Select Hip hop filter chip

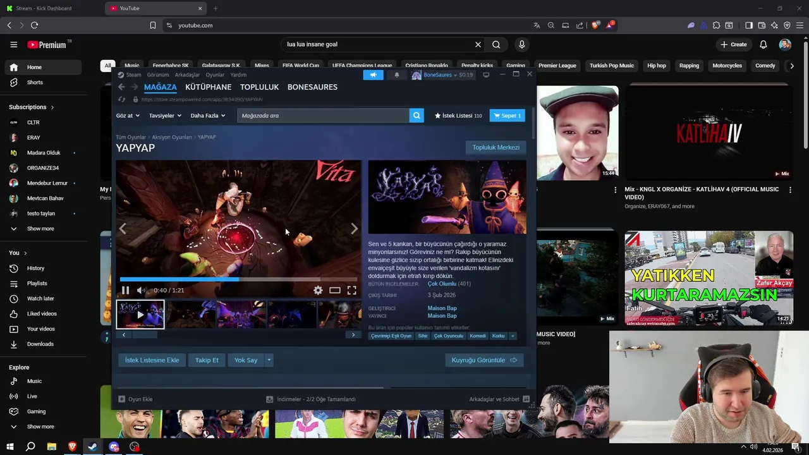coord(656,66)
